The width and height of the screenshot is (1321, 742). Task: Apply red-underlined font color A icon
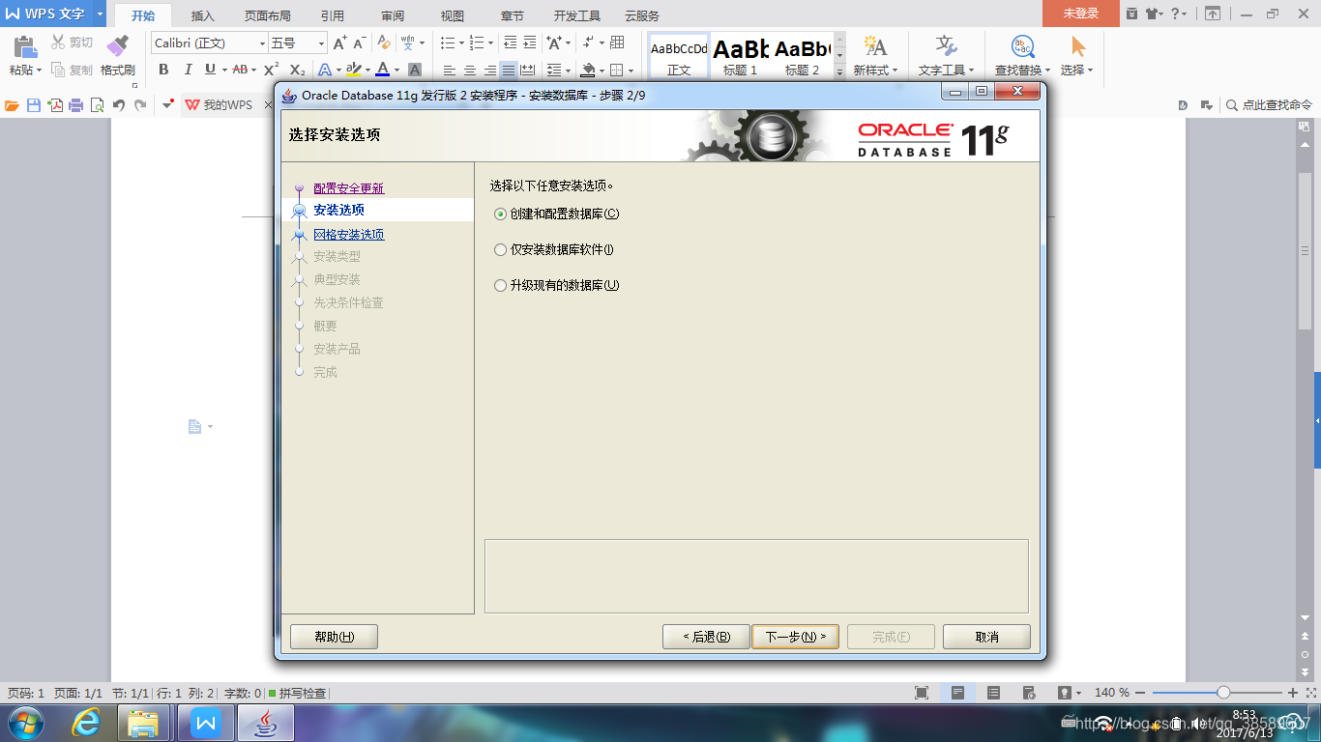pyautogui.click(x=383, y=70)
